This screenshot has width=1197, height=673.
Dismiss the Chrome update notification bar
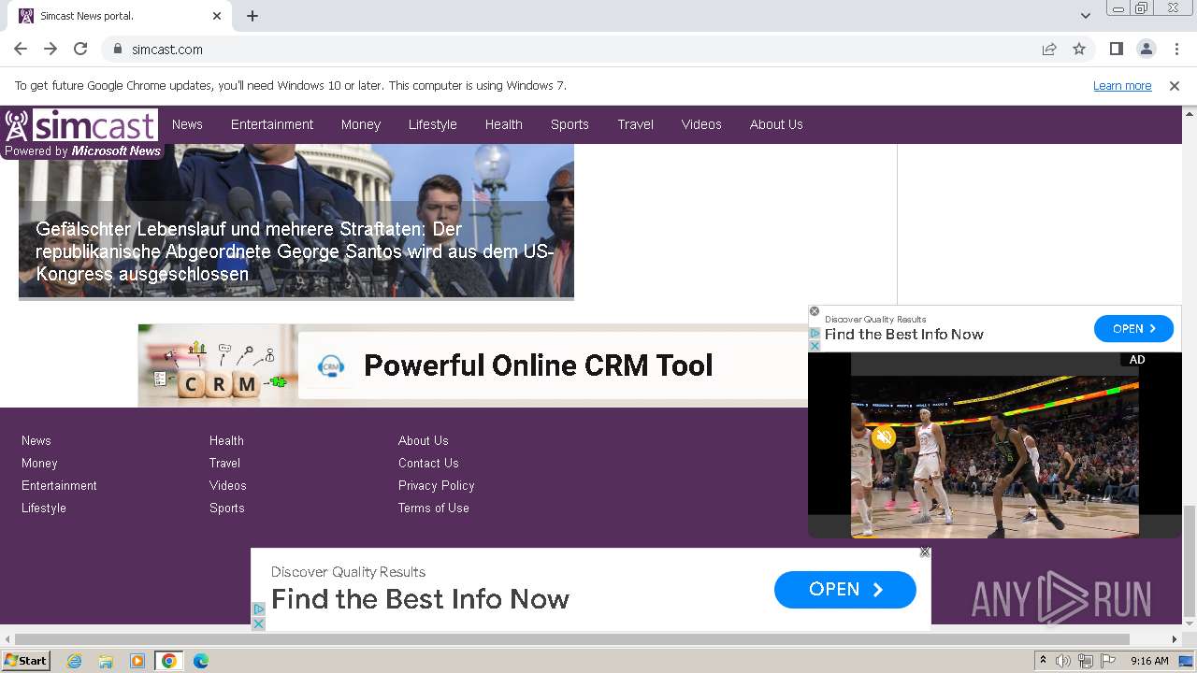[1175, 85]
